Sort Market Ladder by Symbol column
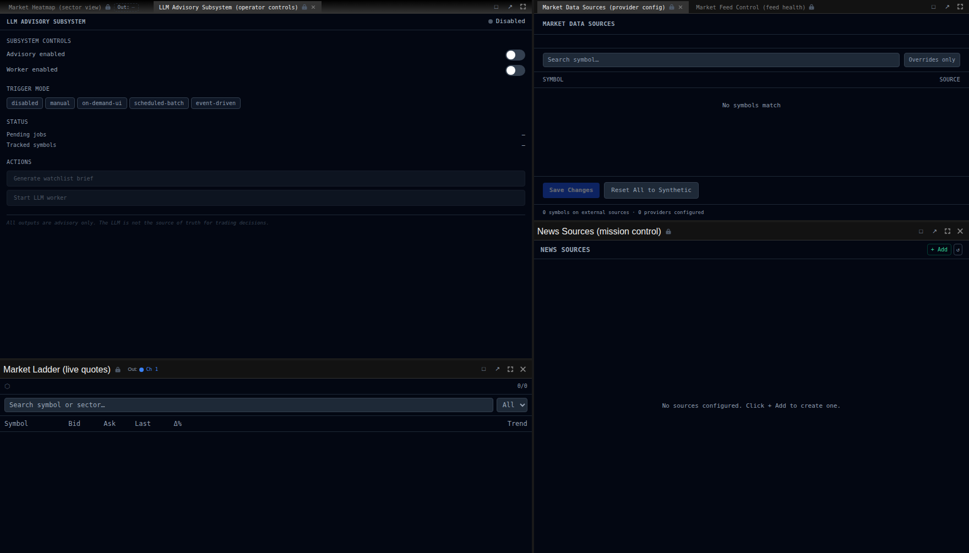This screenshot has width=969, height=553. [x=16, y=424]
